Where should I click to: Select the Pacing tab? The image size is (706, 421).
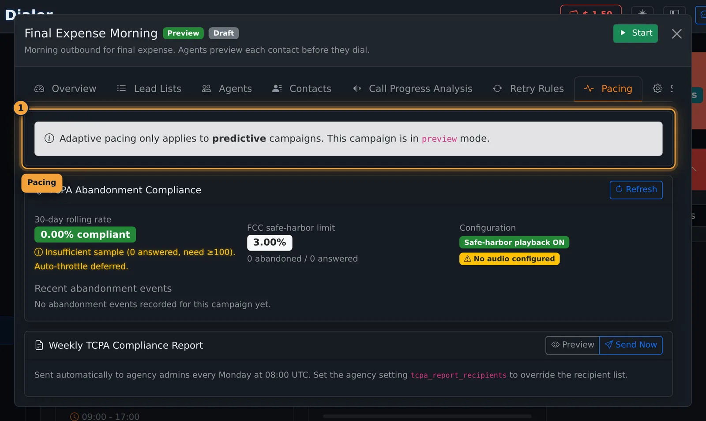tap(608, 89)
